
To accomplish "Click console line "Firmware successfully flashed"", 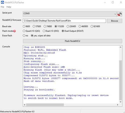I will pos(66,95).
